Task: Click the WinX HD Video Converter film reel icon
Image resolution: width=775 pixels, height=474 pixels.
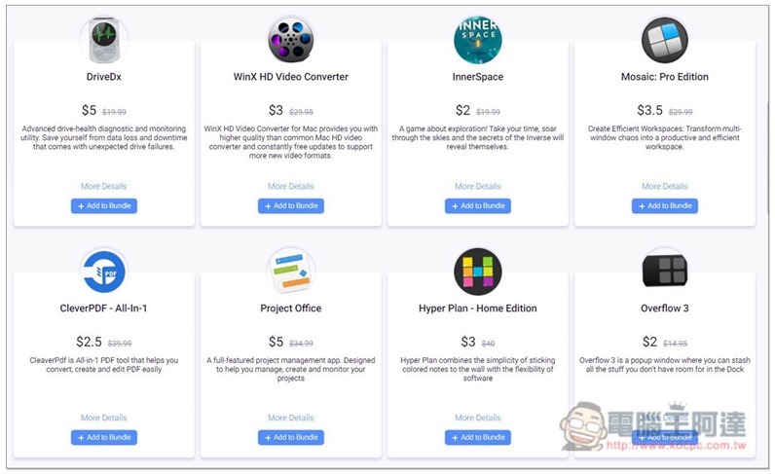Action: [291, 40]
